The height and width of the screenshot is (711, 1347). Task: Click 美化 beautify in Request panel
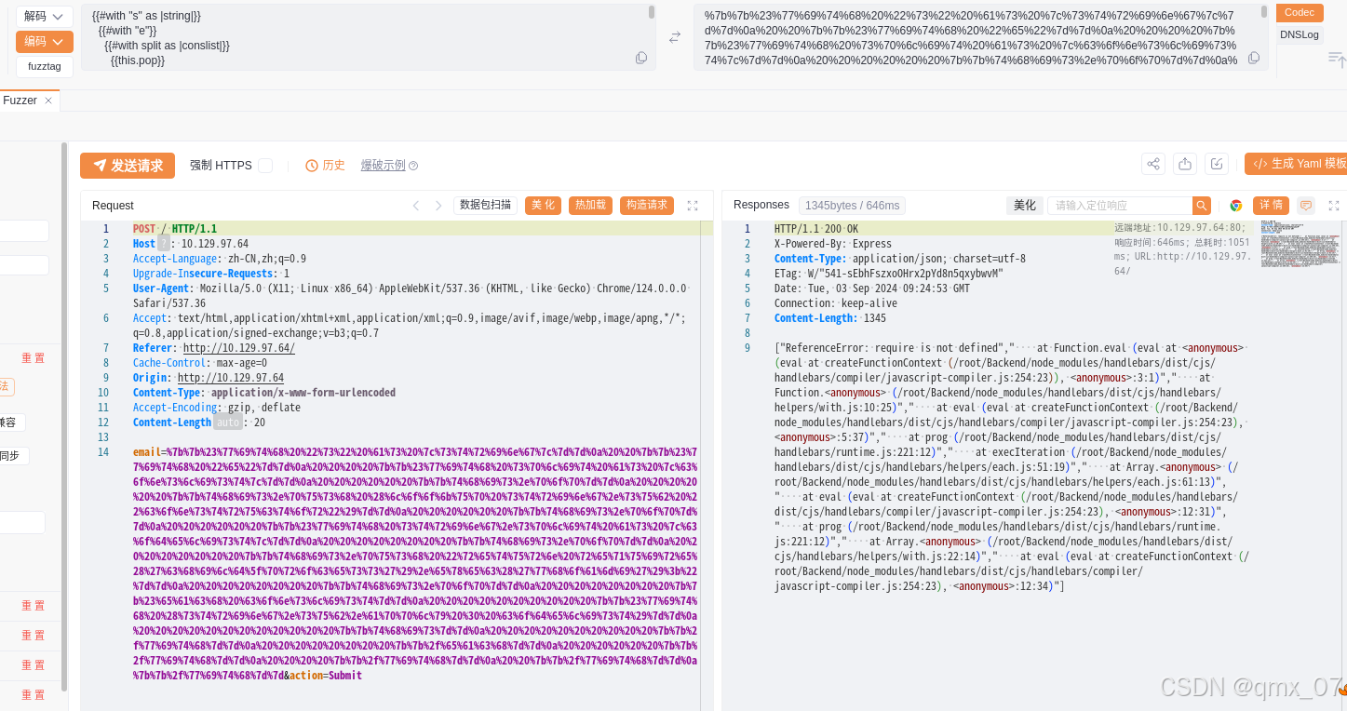click(543, 206)
